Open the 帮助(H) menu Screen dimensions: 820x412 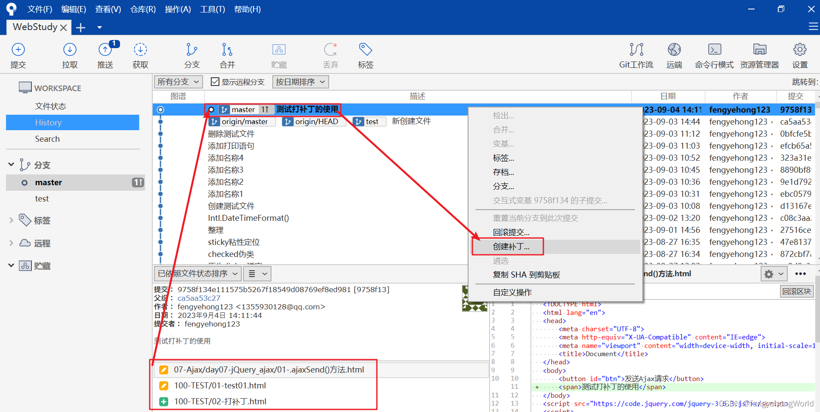(247, 9)
